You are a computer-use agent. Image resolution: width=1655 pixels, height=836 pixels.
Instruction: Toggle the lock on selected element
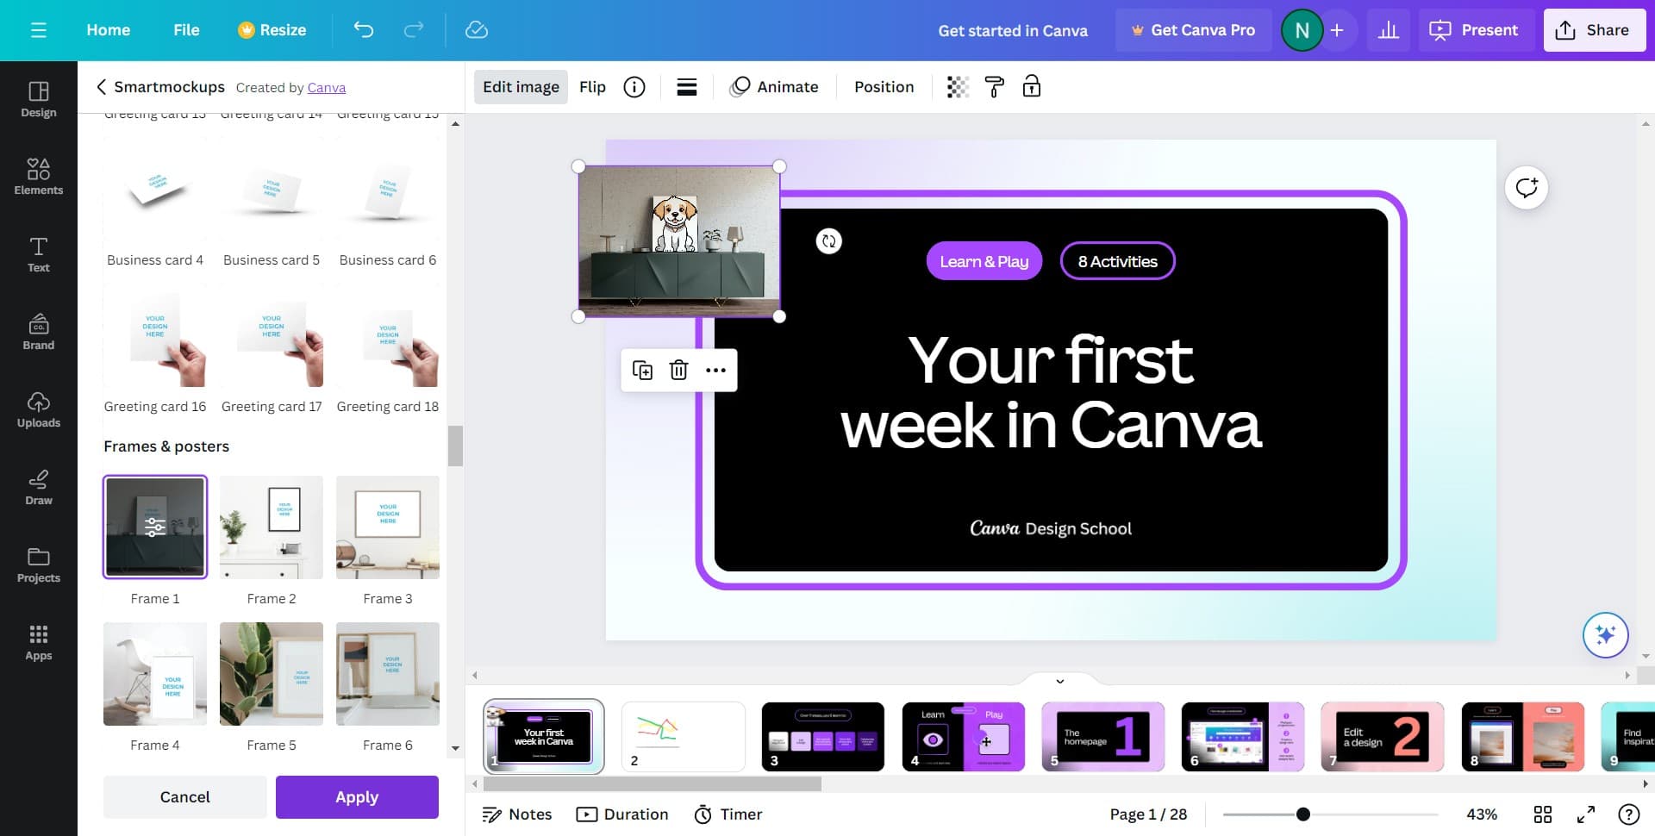[1031, 87]
